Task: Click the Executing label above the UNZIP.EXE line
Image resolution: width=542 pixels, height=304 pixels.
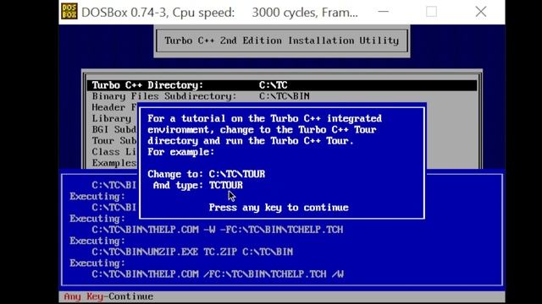Action: [x=97, y=241]
